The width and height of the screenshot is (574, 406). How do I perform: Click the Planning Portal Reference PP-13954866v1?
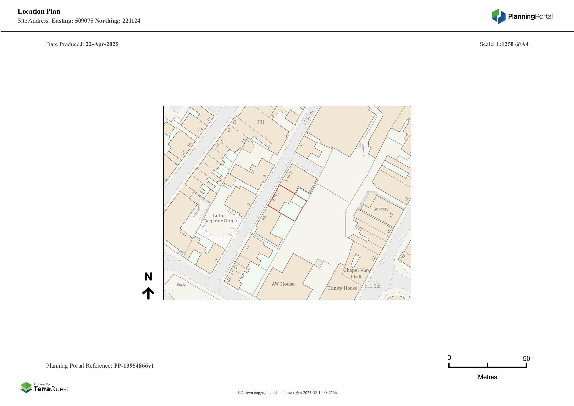(x=100, y=366)
